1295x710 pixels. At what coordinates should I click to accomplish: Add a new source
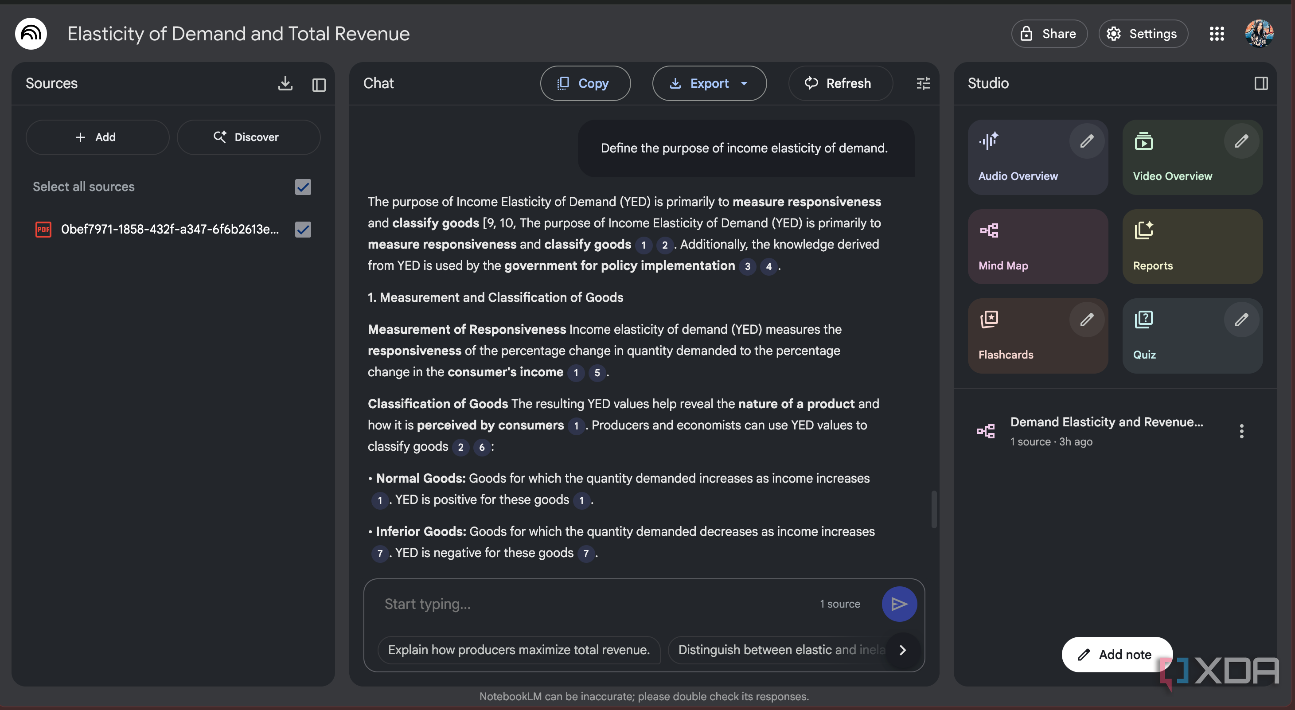click(x=97, y=137)
